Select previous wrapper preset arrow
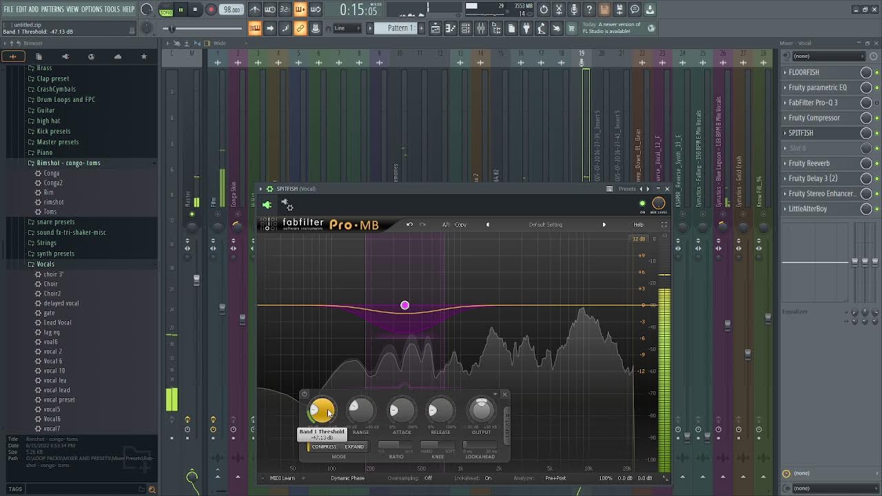 tap(642, 189)
